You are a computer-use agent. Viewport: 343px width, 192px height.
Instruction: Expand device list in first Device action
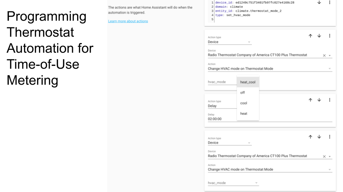[330, 55]
